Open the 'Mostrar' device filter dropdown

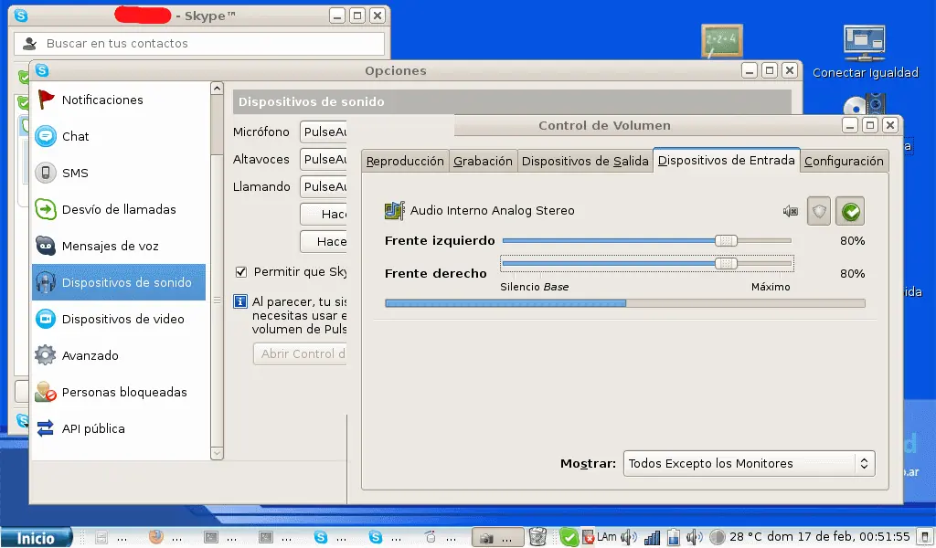point(749,464)
